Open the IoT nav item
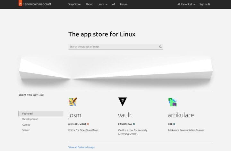The image size is (231, 151). coord(113,4)
